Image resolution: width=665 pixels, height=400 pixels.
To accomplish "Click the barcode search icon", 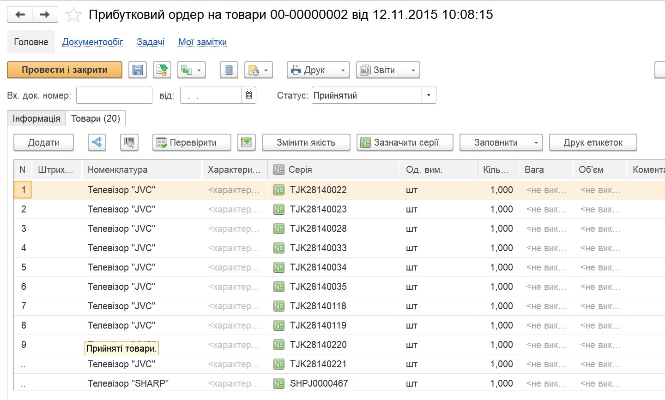I will click(x=129, y=142).
